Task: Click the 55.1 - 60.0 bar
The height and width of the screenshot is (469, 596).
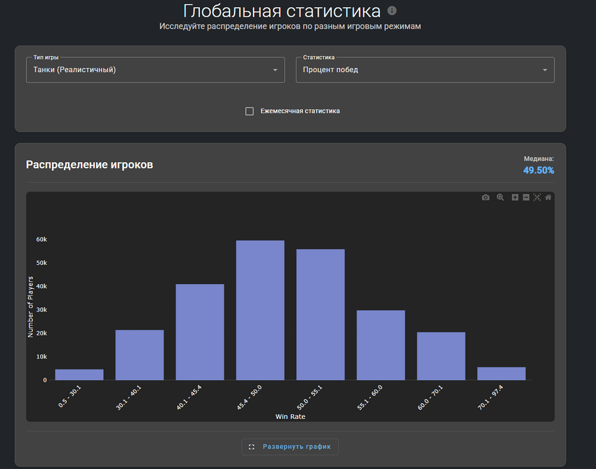Action: point(381,345)
